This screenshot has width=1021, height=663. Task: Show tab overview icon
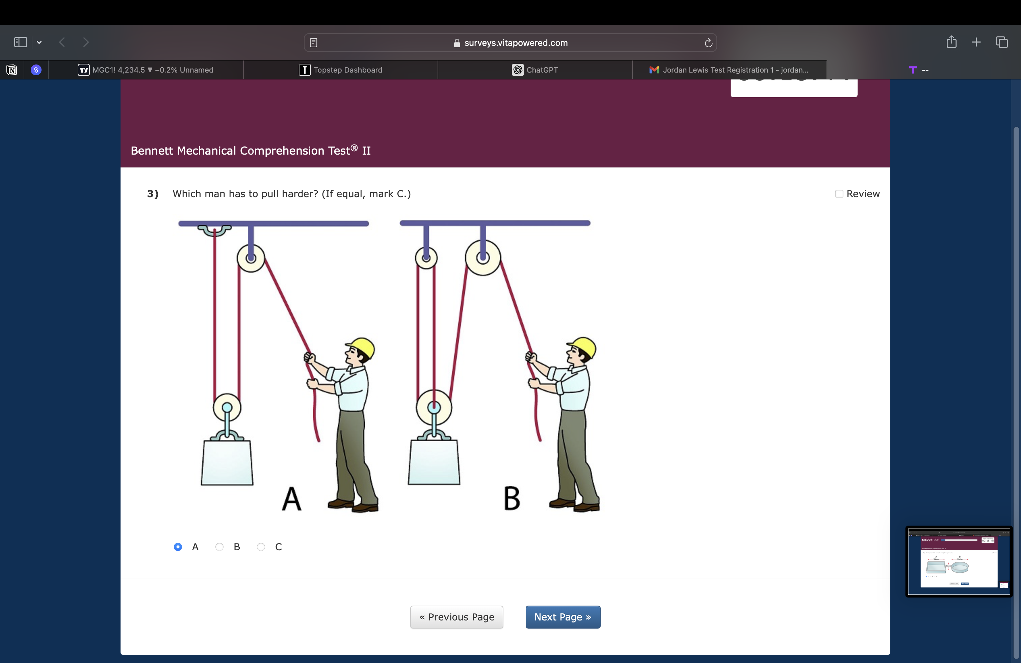(1002, 42)
